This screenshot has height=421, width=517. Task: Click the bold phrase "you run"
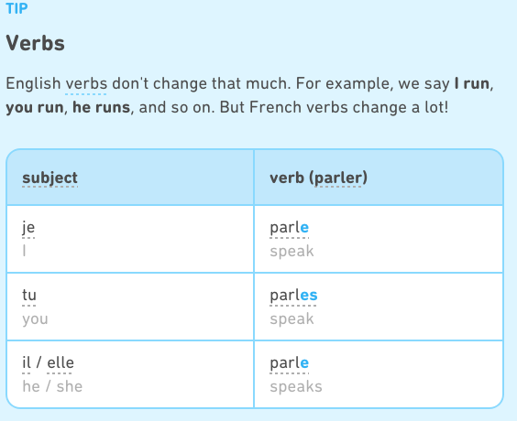tap(35, 108)
